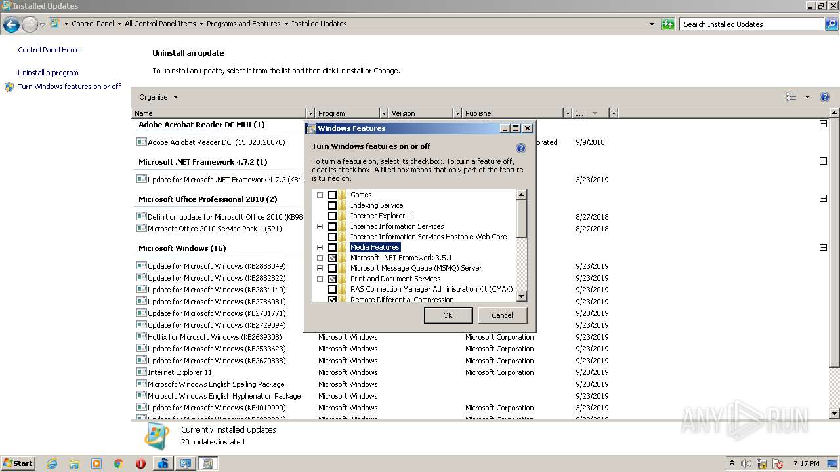This screenshot has height=472, width=840.
Task: Open Opera browser from taskbar
Action: 140,463
